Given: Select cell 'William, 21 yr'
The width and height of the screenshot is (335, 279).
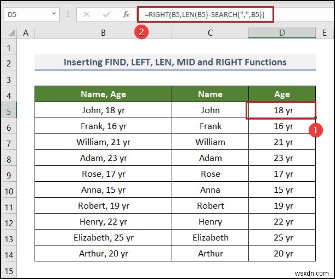Looking at the screenshot, I should click(104, 142).
